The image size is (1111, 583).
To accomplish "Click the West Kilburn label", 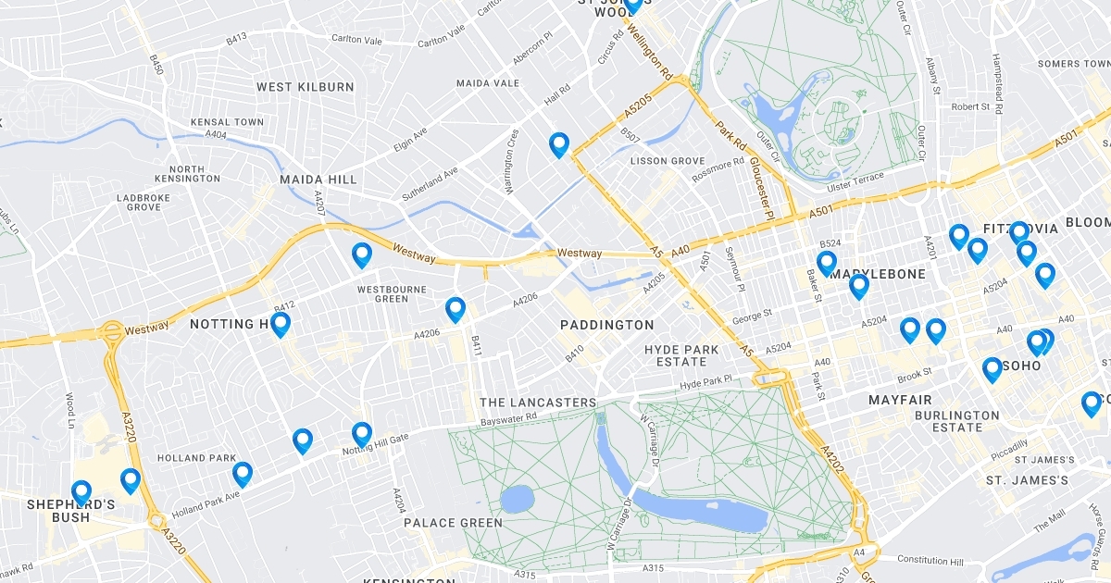I will click(306, 87).
